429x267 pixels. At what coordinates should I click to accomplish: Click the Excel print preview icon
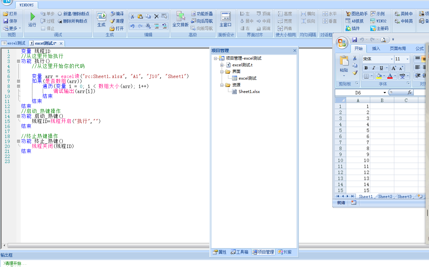(383, 40)
